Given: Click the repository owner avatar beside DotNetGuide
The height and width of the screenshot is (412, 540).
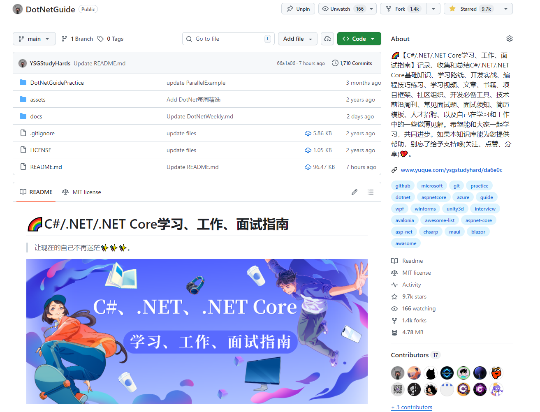Looking at the screenshot, I should click(18, 9).
